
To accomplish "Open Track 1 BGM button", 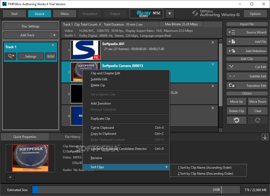I will click(x=51, y=56).
